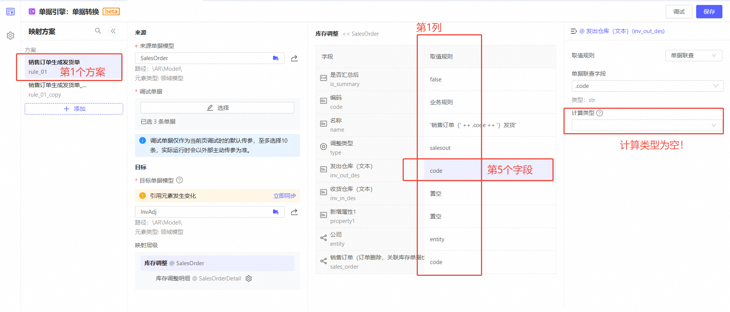The width and height of the screenshot is (730, 312).
Task: Open the 取值规则 单据联查 dropdown
Action: (x=693, y=56)
